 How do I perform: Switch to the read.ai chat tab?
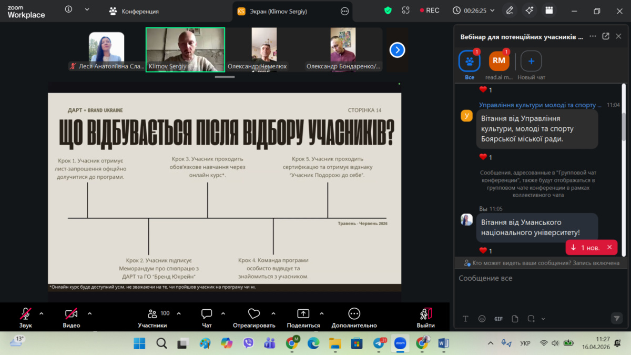(499, 62)
